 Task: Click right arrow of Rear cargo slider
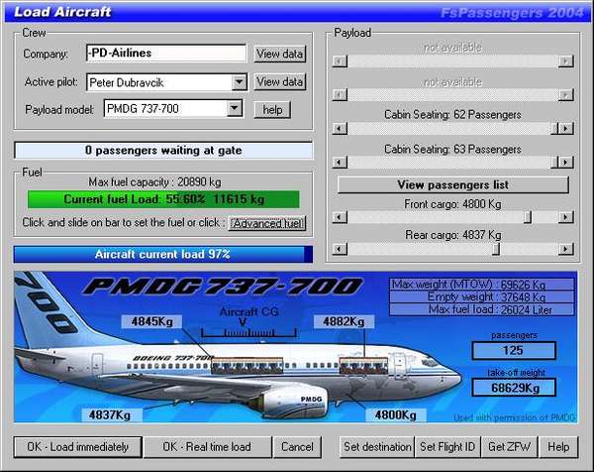(x=566, y=249)
